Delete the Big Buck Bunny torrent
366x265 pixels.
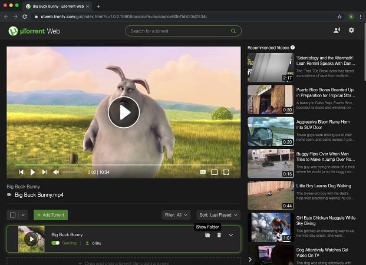click(219, 235)
